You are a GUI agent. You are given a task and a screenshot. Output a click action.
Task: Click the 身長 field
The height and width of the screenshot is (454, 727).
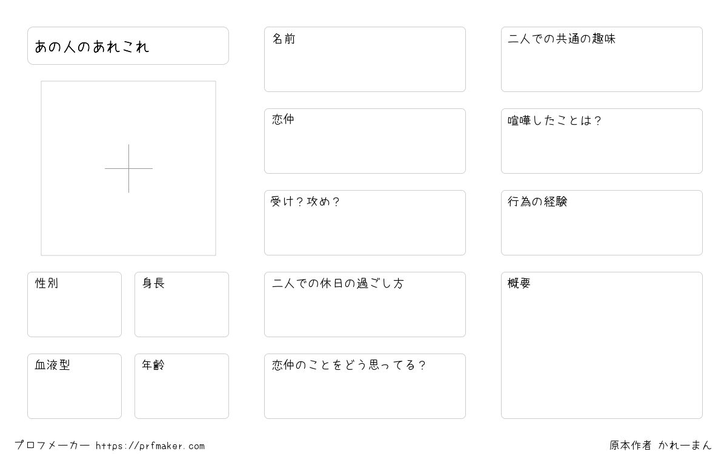[182, 304]
